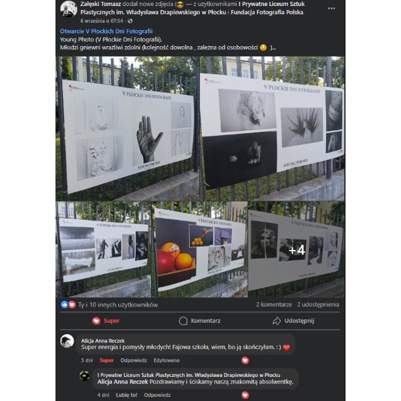Toggle the Super reaction button

tap(106, 321)
